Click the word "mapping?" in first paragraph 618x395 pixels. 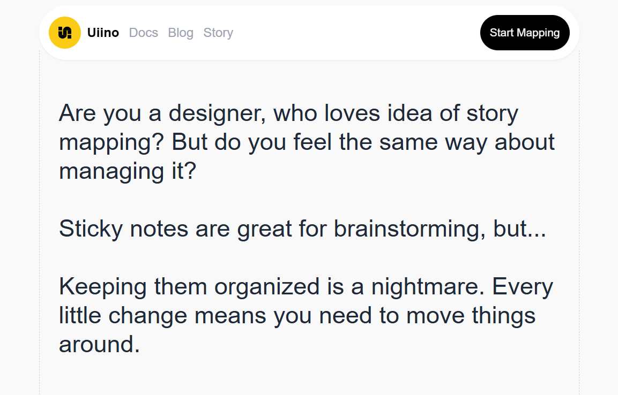tap(111, 142)
